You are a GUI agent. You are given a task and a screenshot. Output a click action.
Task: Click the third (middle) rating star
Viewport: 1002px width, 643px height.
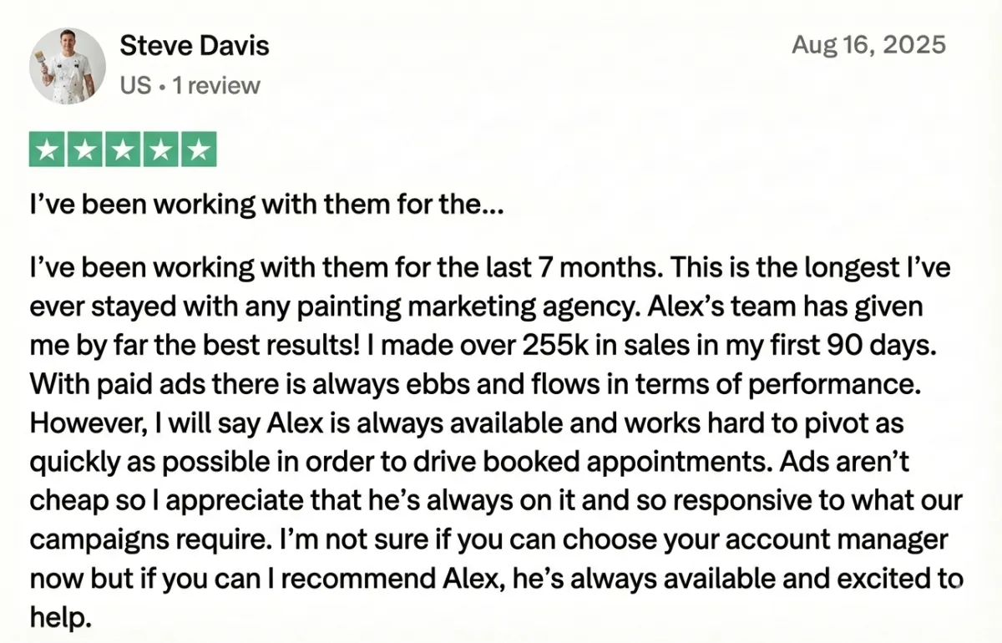[123, 149]
